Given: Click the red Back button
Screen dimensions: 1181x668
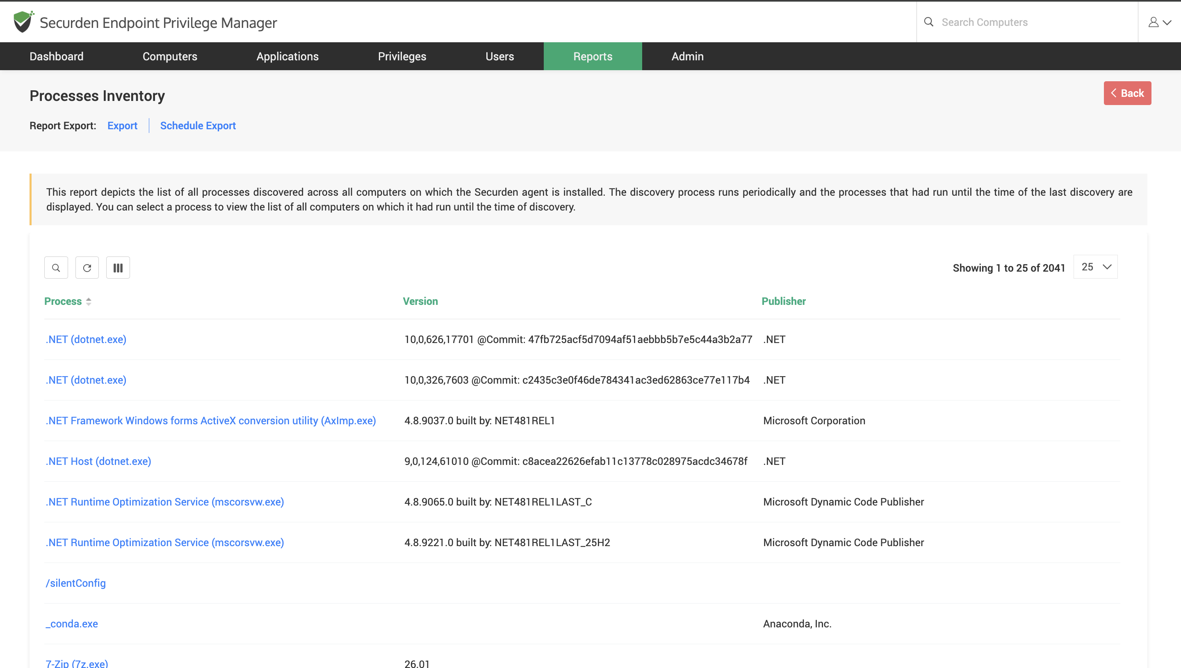Looking at the screenshot, I should pos(1127,93).
